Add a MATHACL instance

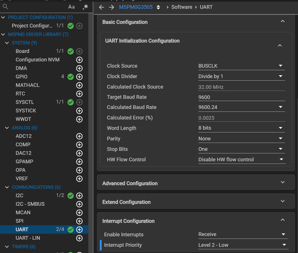click(x=79, y=85)
